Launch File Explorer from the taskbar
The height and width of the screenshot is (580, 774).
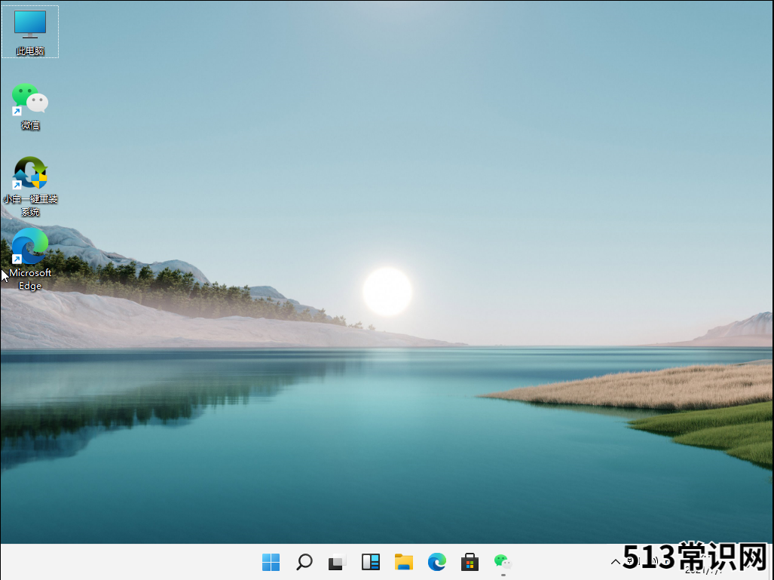[404, 562]
